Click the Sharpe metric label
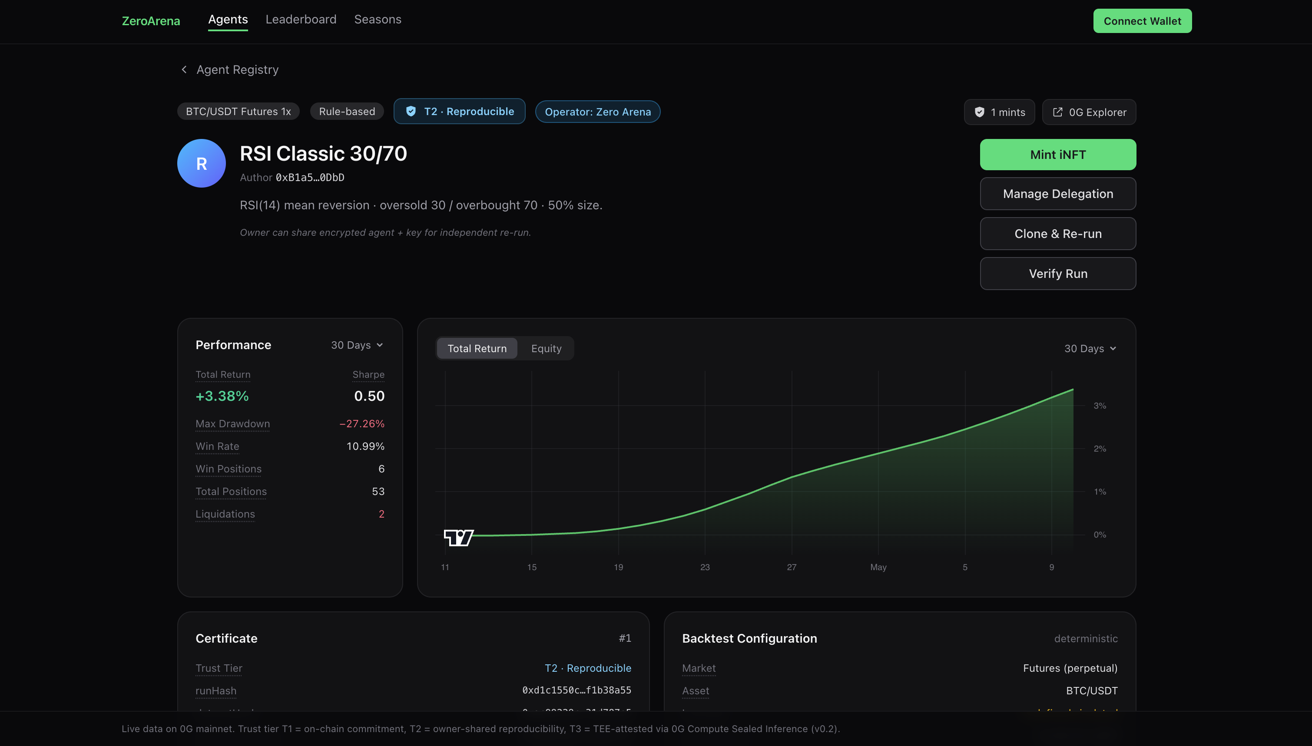The image size is (1312, 746). coord(368,375)
